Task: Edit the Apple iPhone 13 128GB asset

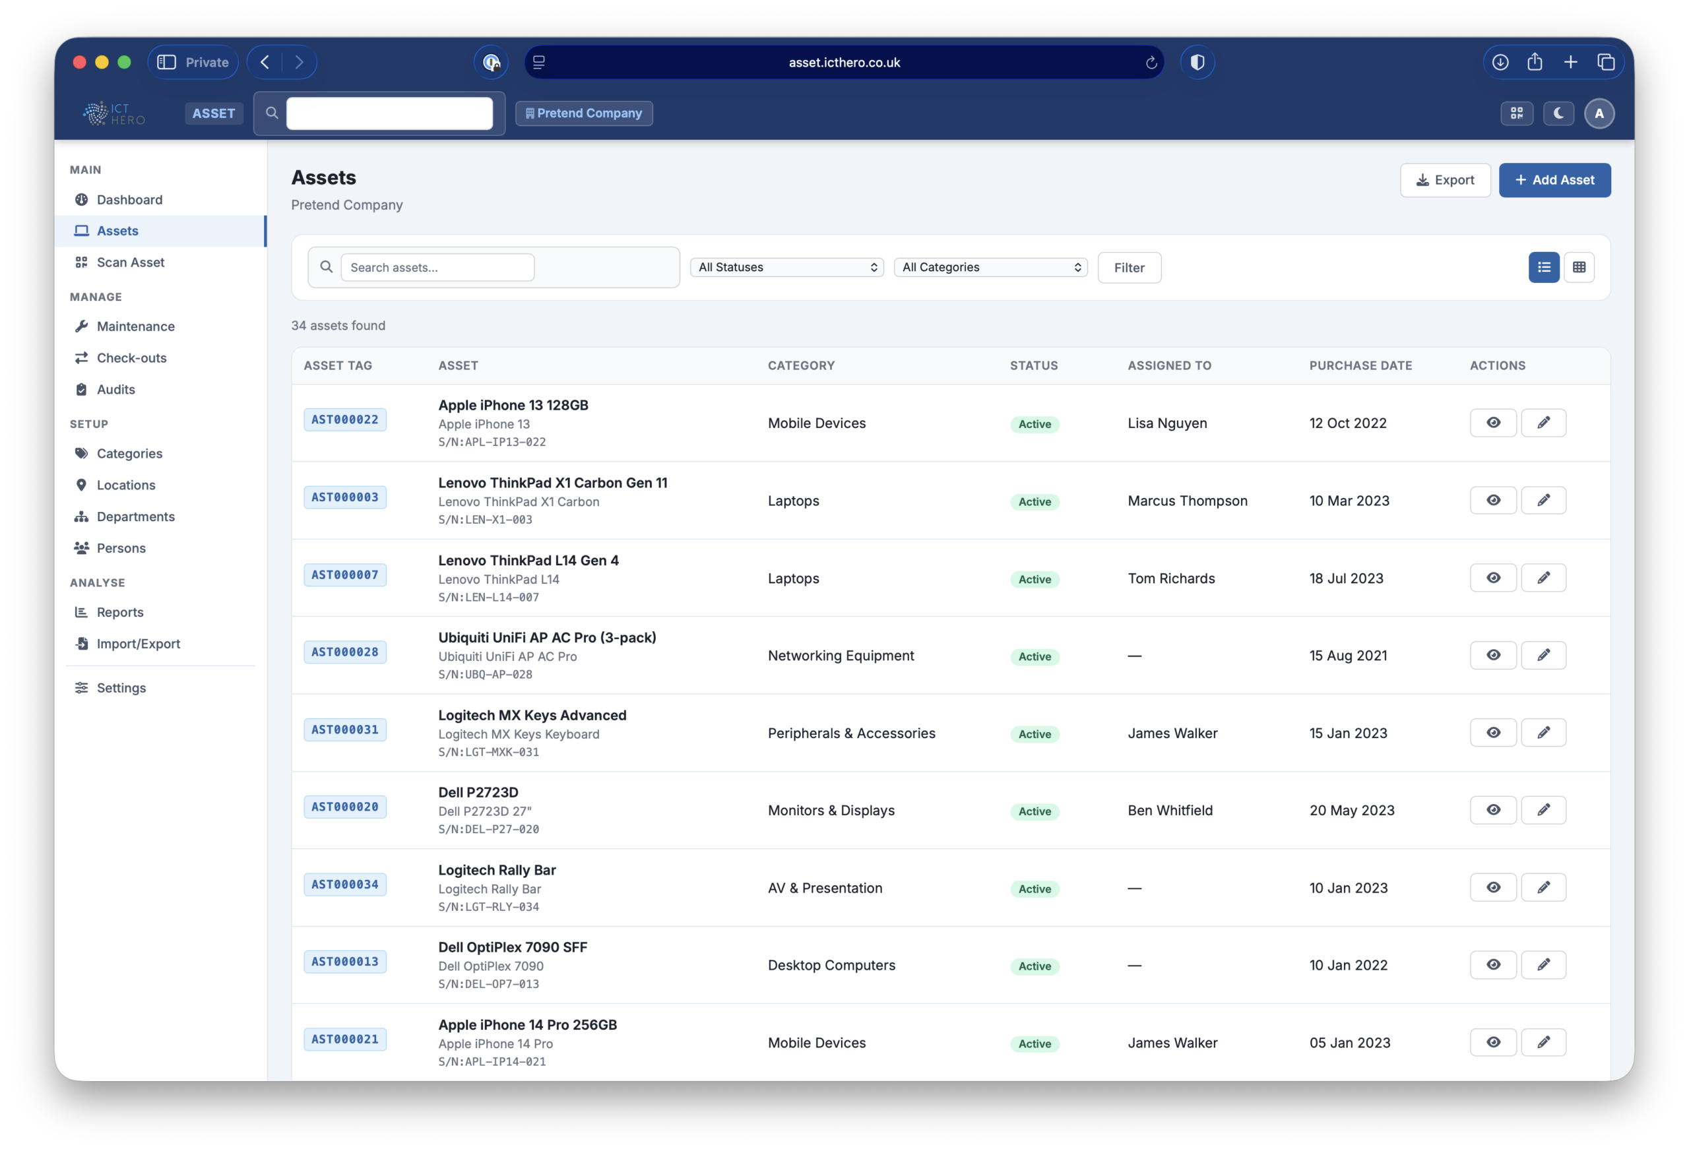Action: [1543, 423]
